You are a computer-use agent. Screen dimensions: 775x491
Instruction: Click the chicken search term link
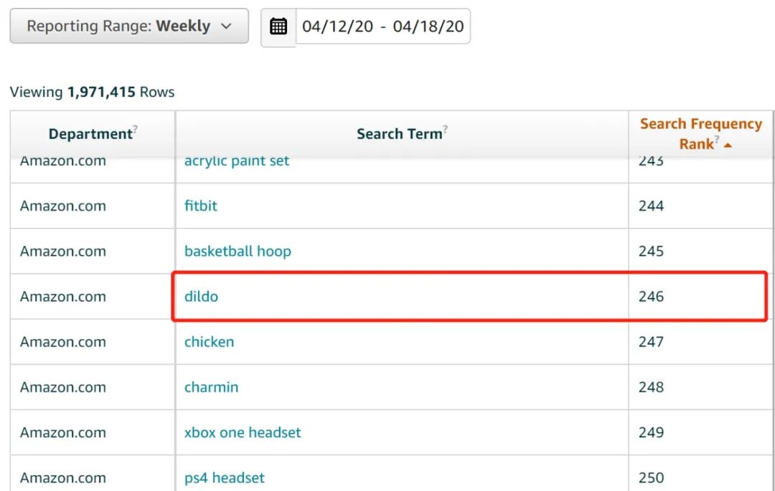209,342
